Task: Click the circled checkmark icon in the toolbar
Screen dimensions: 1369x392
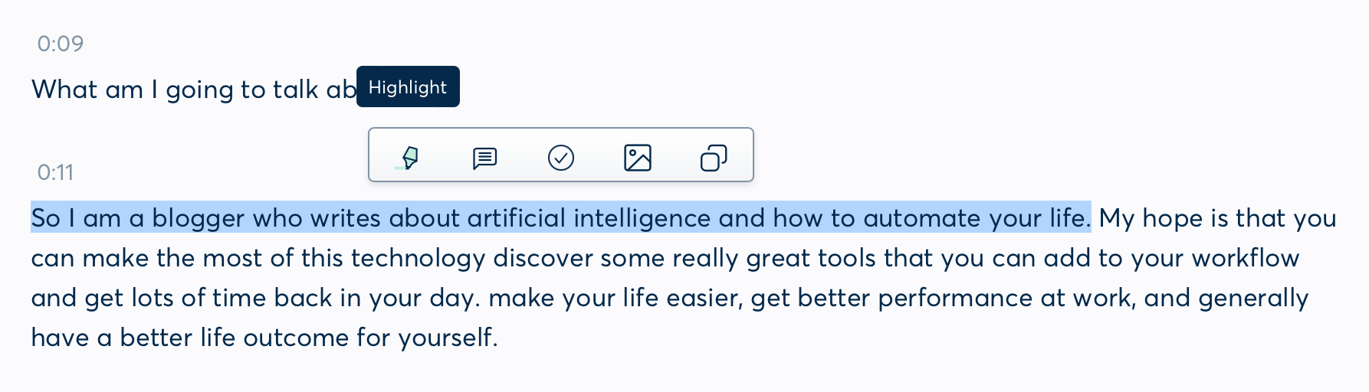Action: 561,158
